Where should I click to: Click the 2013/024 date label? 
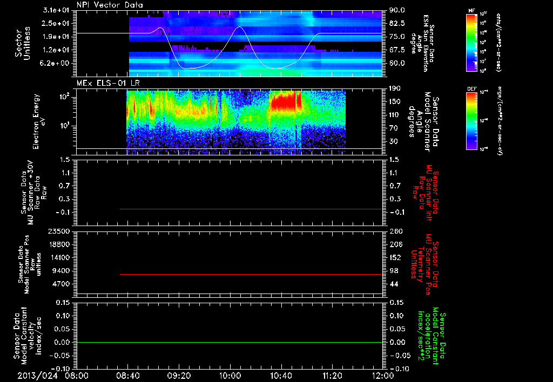click(x=38, y=376)
